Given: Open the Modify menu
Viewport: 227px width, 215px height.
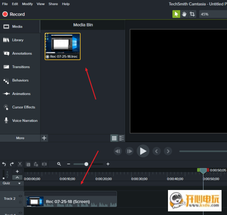Looking at the screenshot, I should [27, 4].
